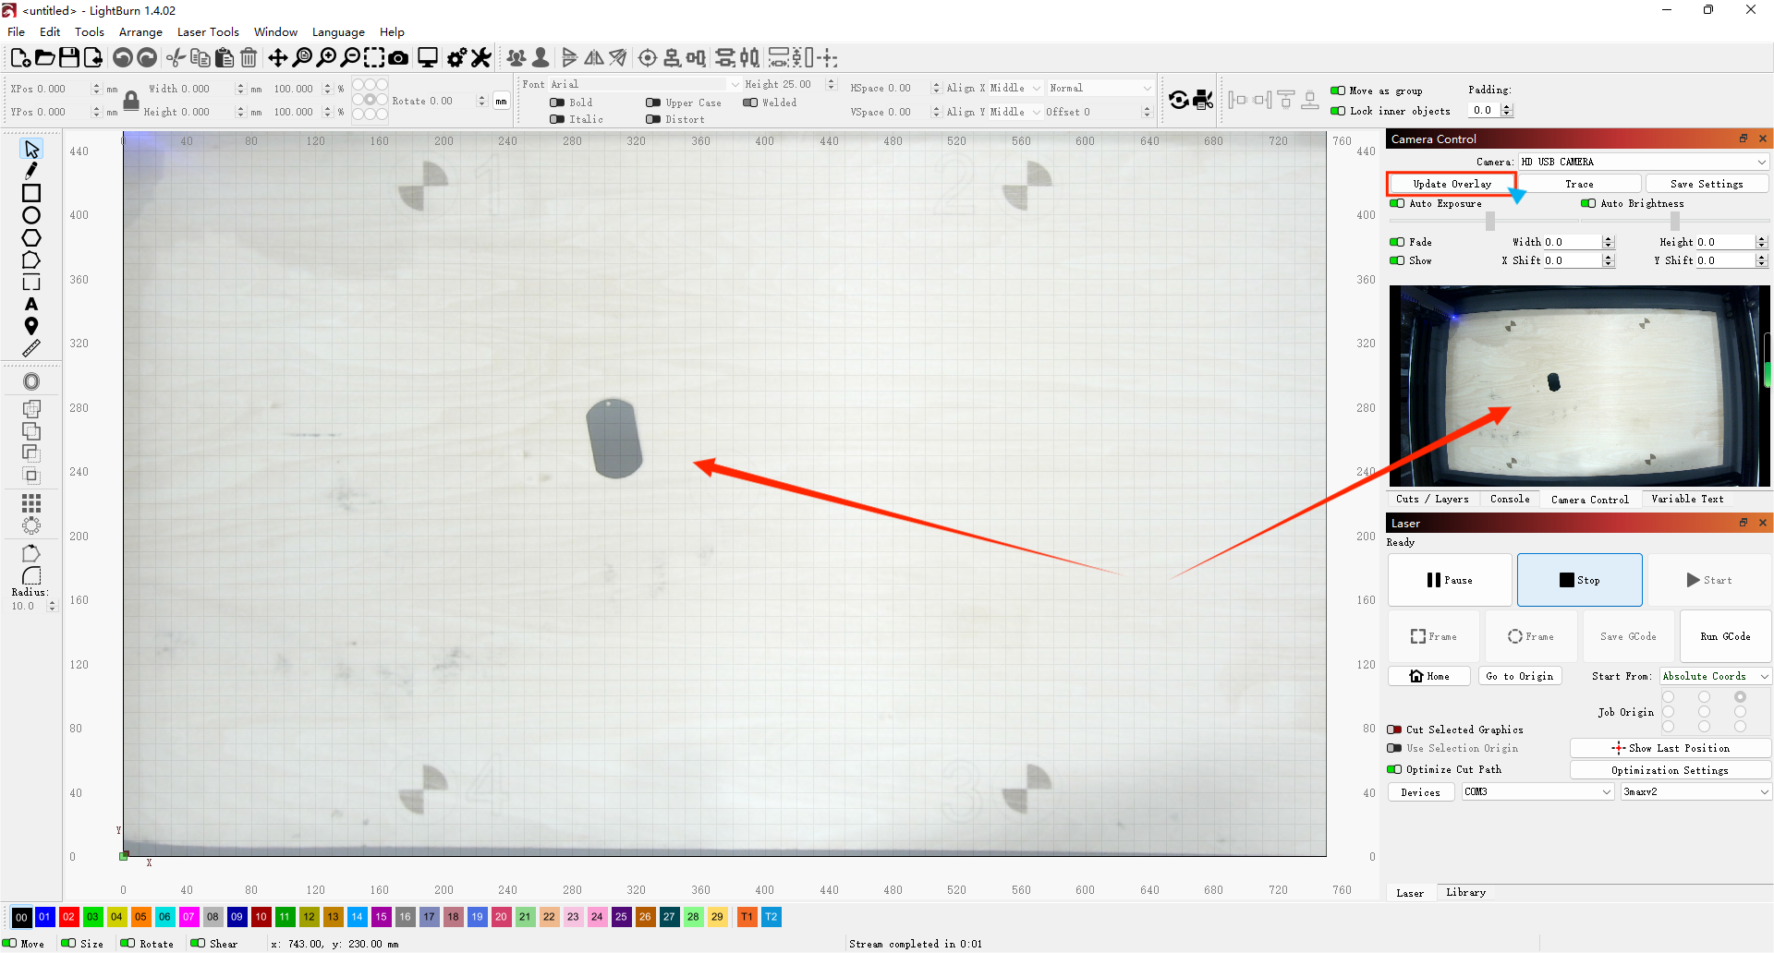1774x953 pixels.
Task: Choose the Rectangle drawing tool
Action: pyautogui.click(x=31, y=193)
